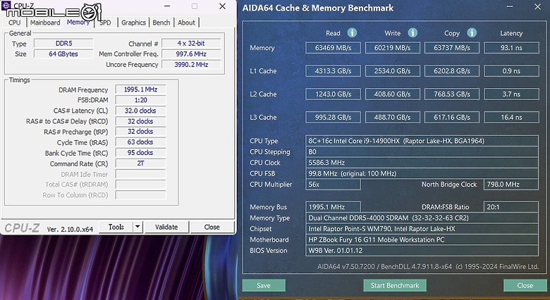Click Start Benchmark in AIDA64
Viewport: 550px width, 300px height.
pos(395,285)
